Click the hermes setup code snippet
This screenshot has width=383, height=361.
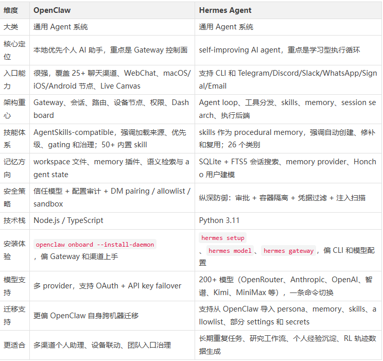[222, 238]
